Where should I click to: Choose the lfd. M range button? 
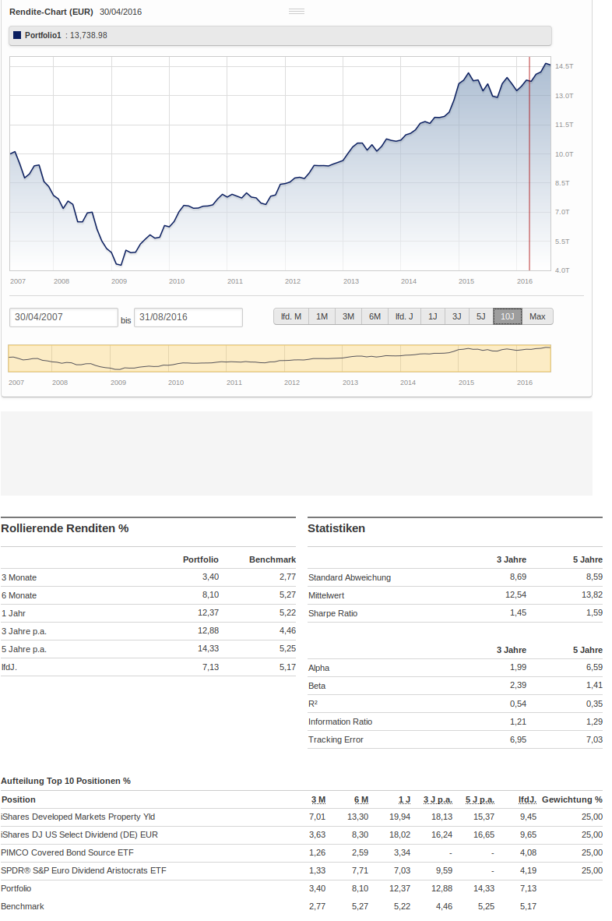click(291, 316)
